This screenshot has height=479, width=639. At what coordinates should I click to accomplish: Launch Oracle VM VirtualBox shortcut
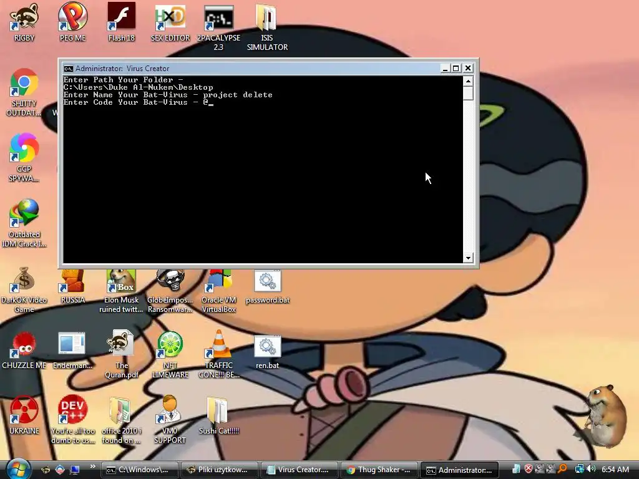218,291
